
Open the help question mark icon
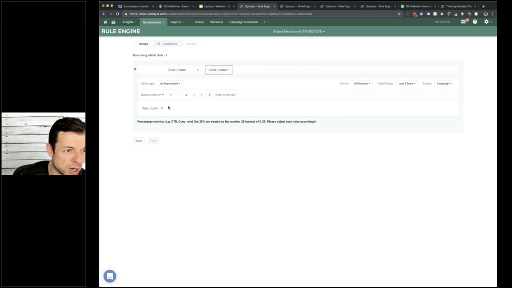(475, 22)
